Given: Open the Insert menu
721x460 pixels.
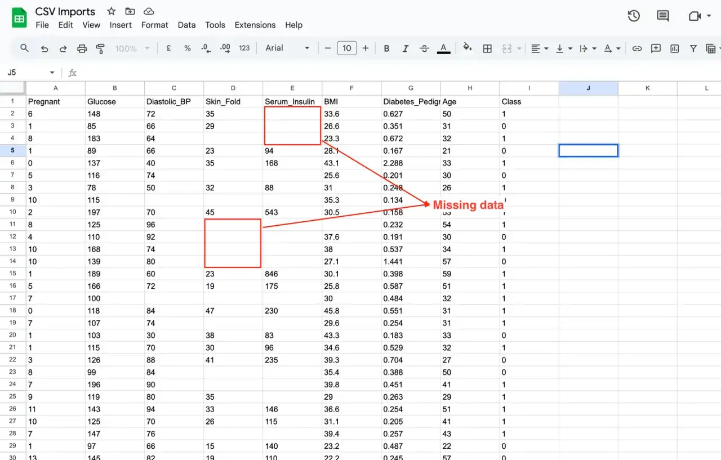Looking at the screenshot, I should pos(121,25).
